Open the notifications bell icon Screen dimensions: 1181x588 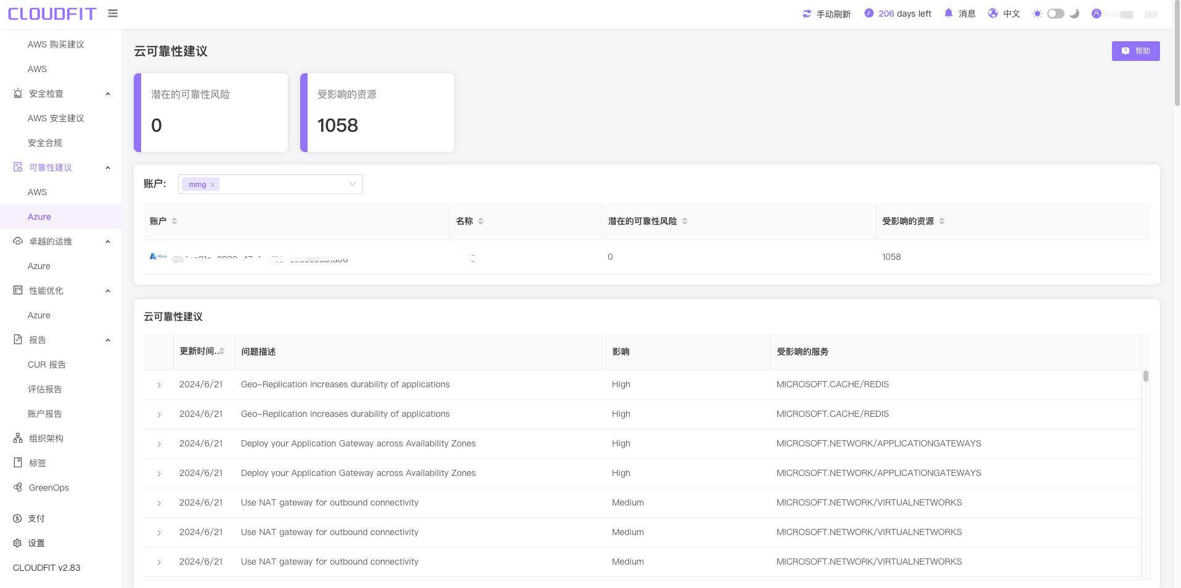coord(949,13)
